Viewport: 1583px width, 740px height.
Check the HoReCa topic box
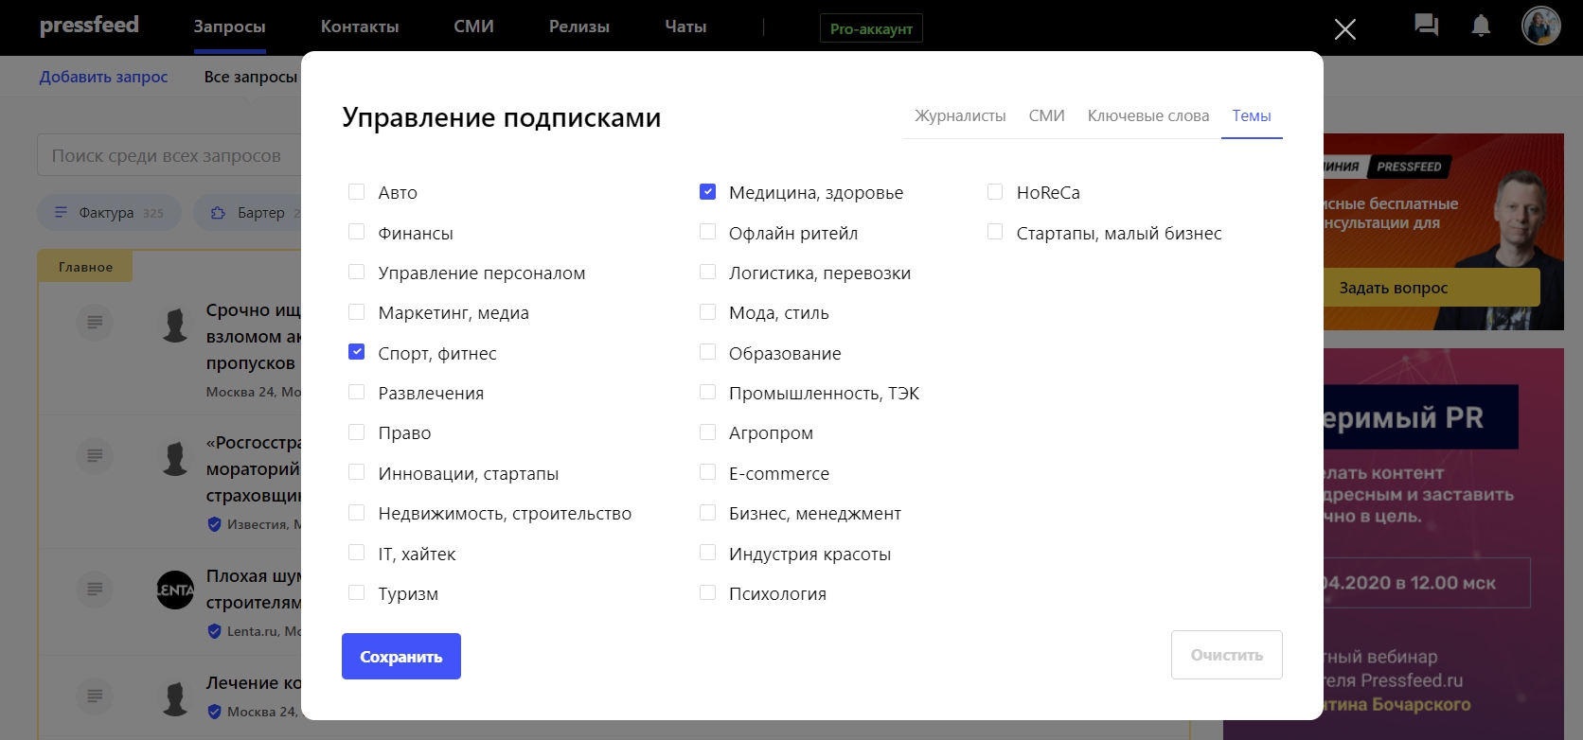tap(995, 192)
